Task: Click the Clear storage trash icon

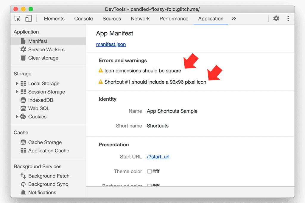Action: 23,58
